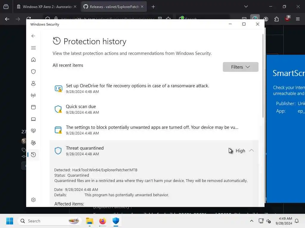This screenshot has height=228, width=305.
Task: Open the Windows Security hamburger menu
Action: tap(33, 48)
